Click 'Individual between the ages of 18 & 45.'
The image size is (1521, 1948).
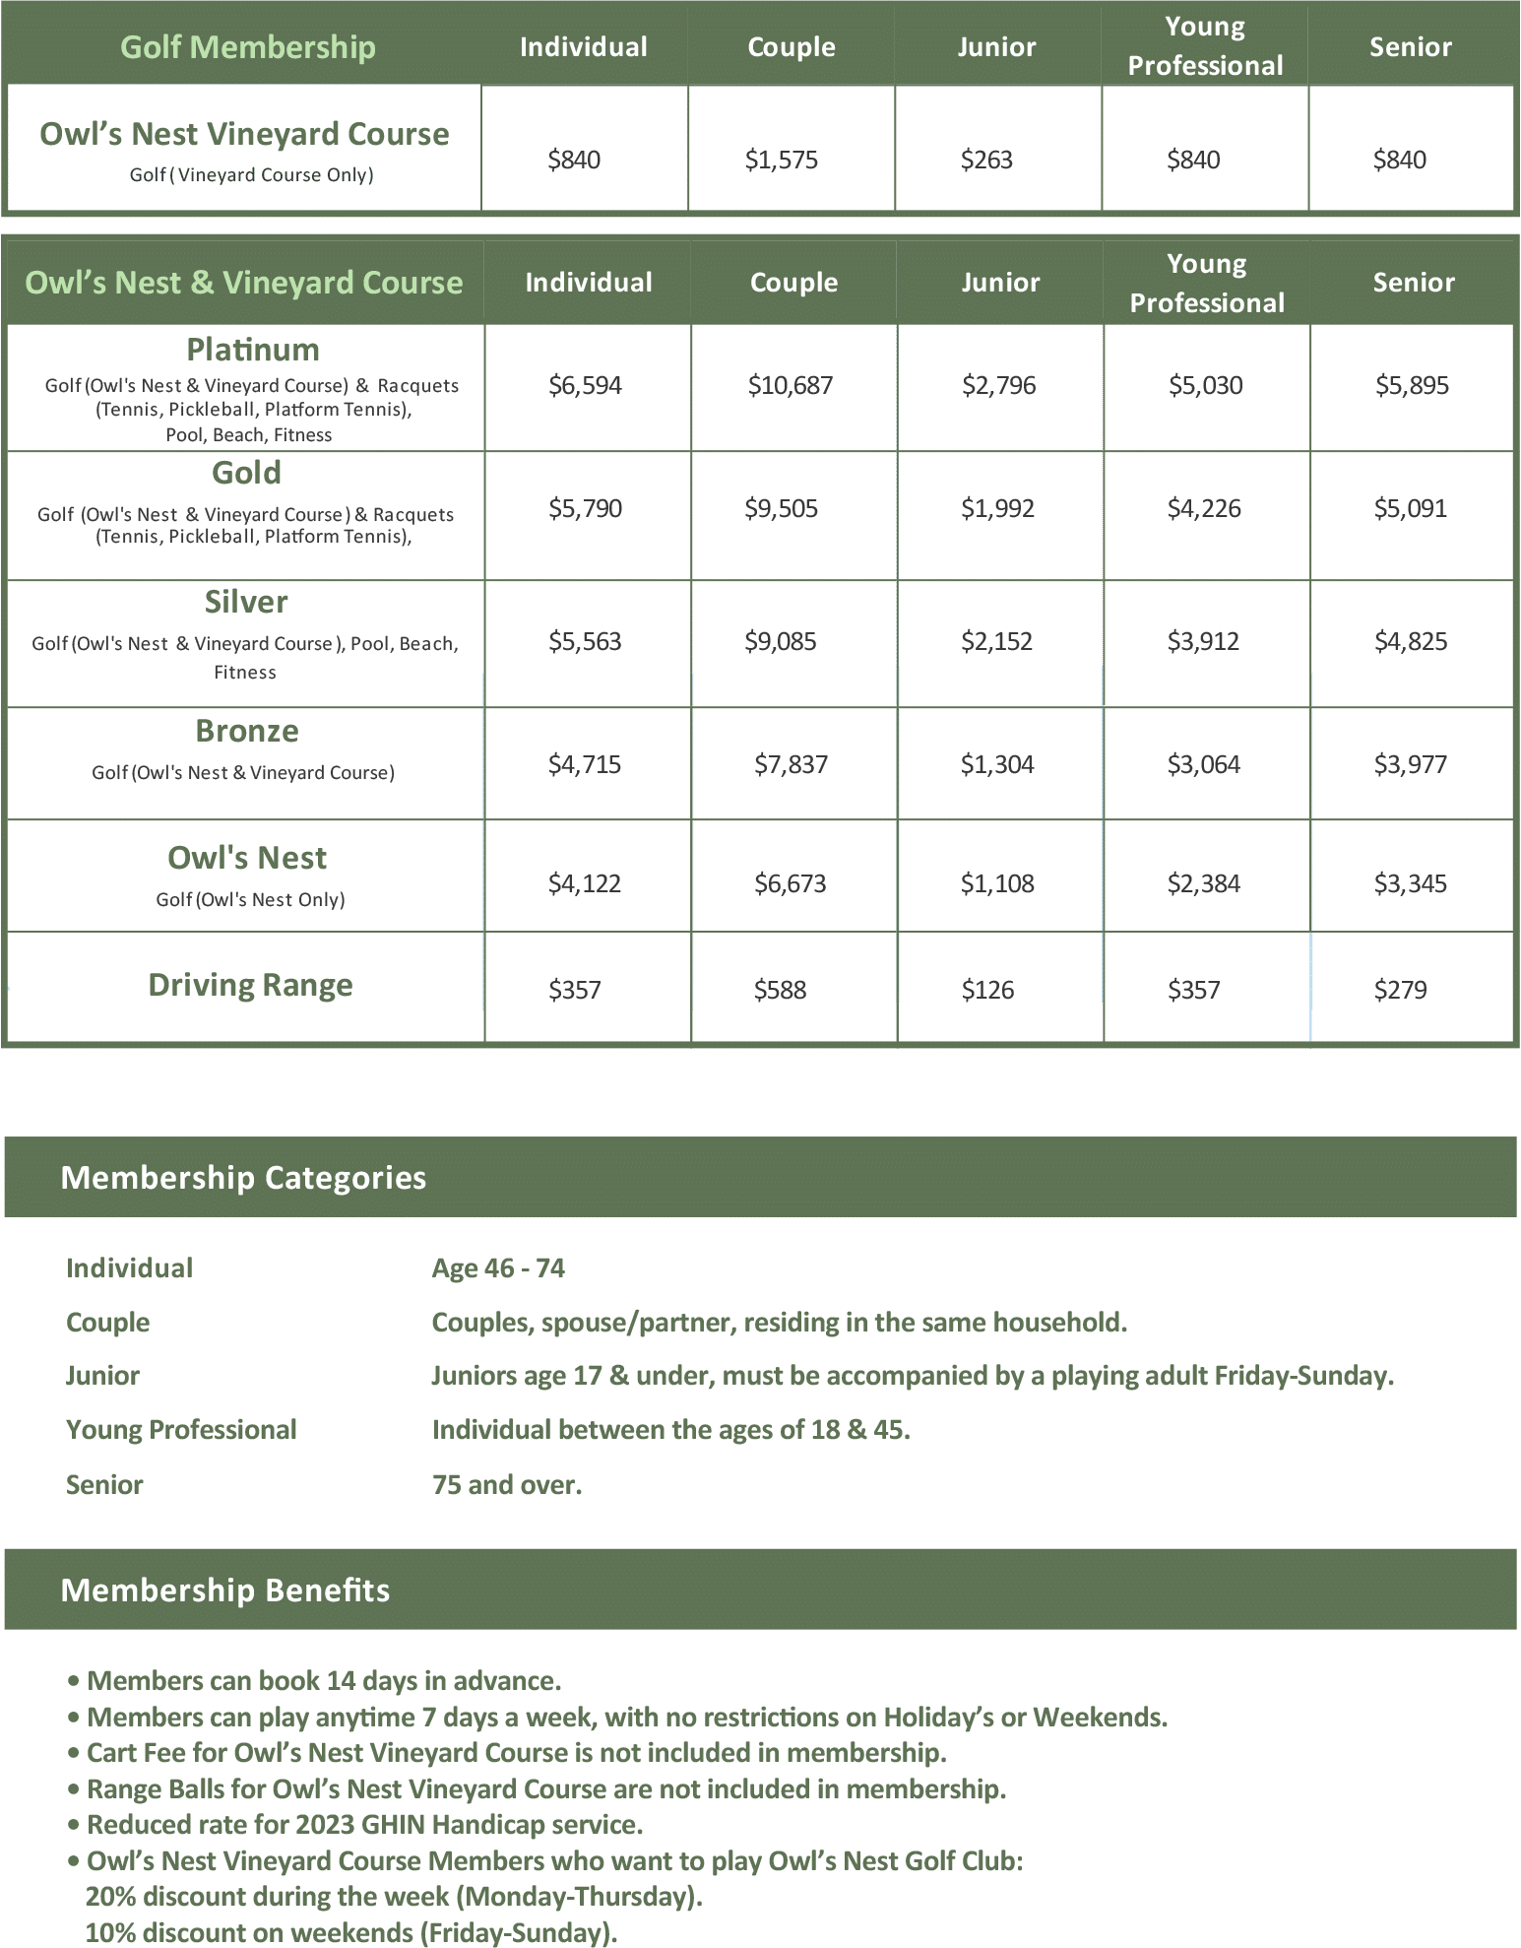671,1430
